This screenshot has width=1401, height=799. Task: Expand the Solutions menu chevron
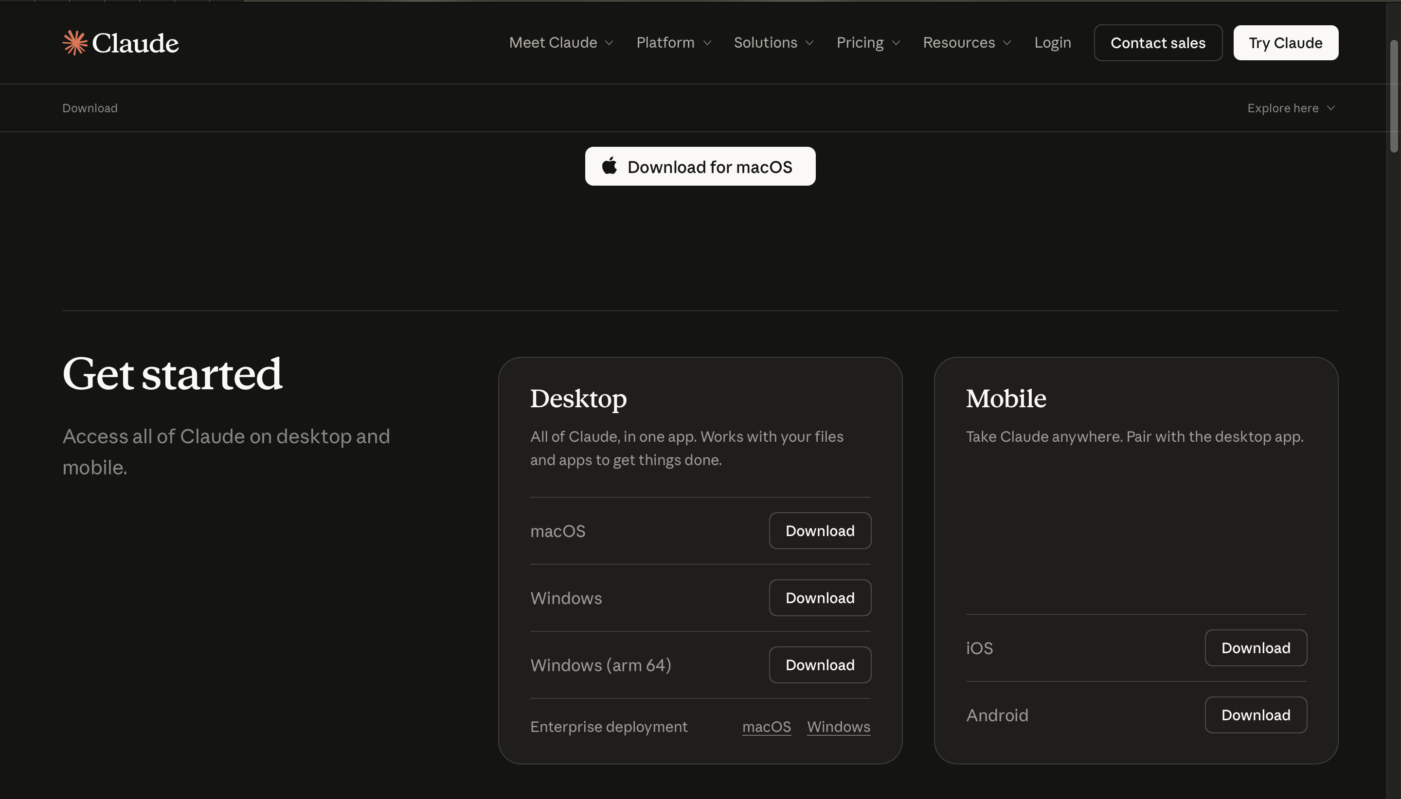[x=809, y=43]
